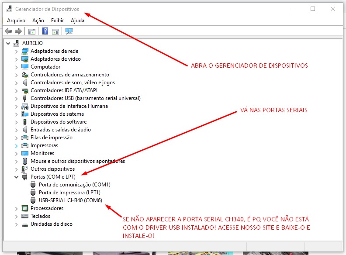Maximize the Gerenciador de Dispositivos window
Screen dimensions: 346x255
coord(313,9)
